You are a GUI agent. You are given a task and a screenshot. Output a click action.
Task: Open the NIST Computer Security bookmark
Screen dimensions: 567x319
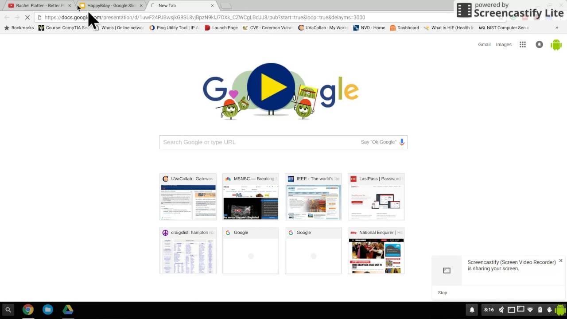tap(504, 27)
